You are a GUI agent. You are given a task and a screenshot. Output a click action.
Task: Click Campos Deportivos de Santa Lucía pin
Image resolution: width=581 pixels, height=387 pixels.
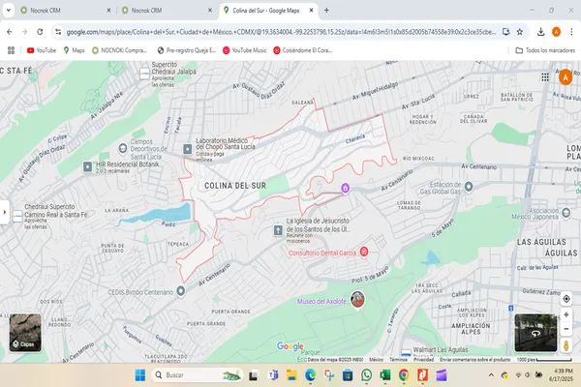click(123, 148)
